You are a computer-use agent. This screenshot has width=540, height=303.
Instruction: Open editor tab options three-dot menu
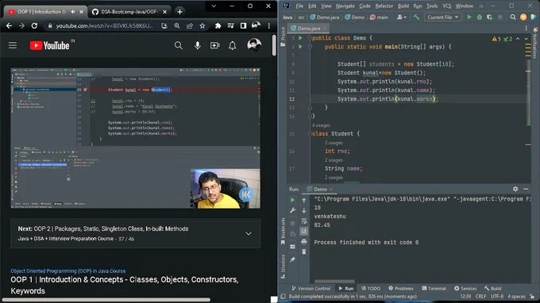coord(526,29)
